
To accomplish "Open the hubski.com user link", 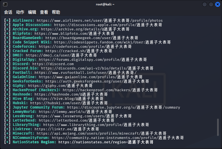I will (69, 103).
